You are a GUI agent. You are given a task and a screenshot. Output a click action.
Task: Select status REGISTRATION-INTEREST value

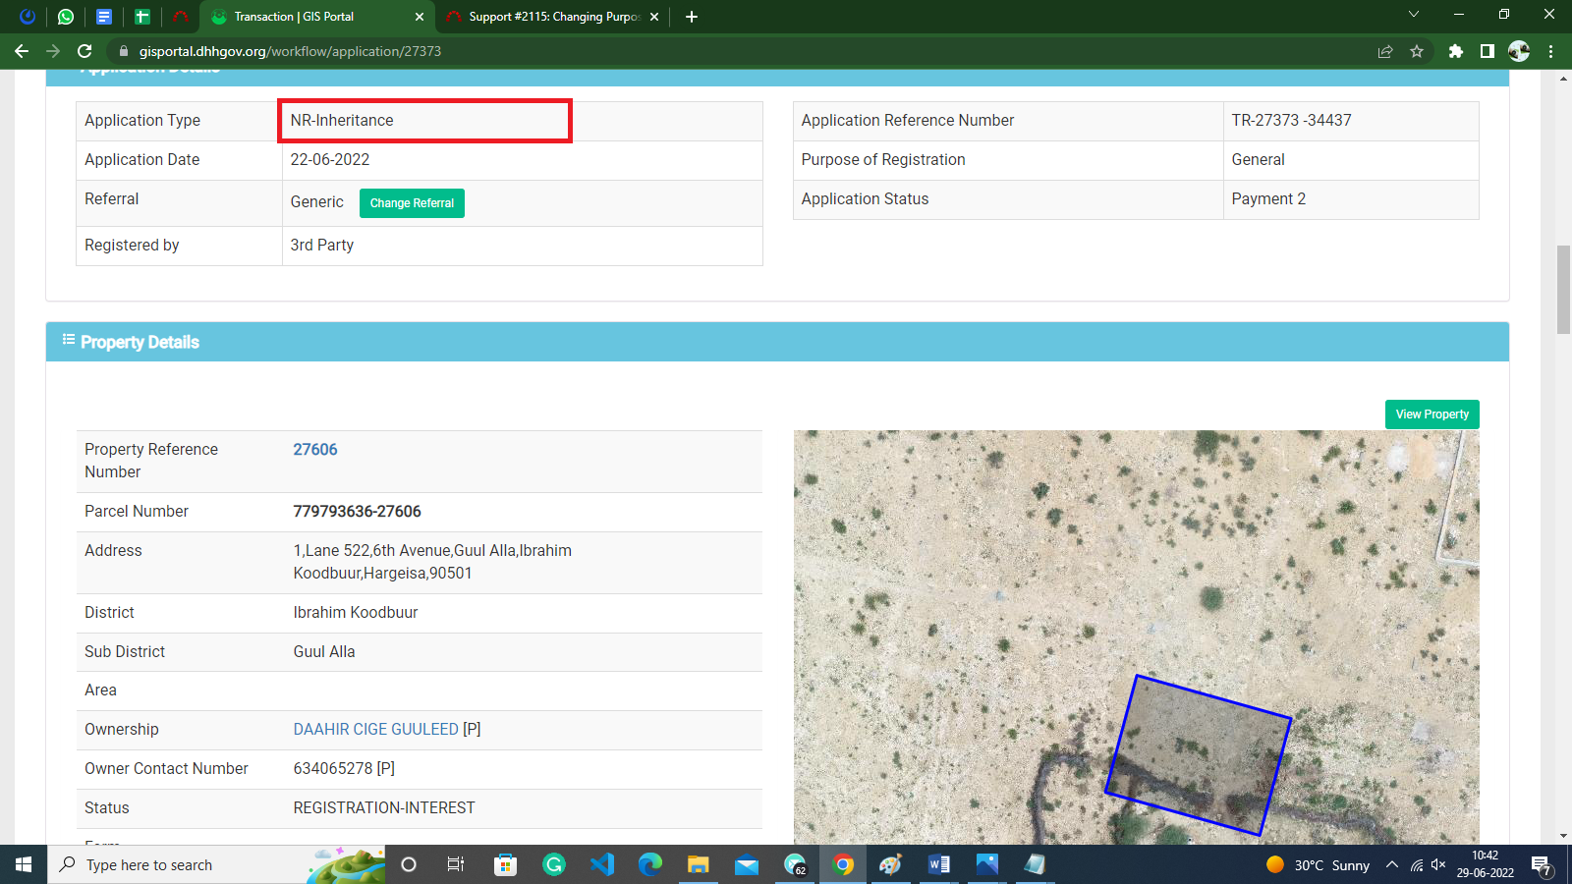pos(384,808)
